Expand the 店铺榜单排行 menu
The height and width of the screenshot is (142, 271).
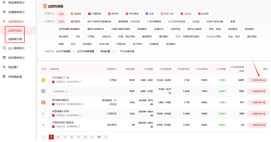coord(31,12)
